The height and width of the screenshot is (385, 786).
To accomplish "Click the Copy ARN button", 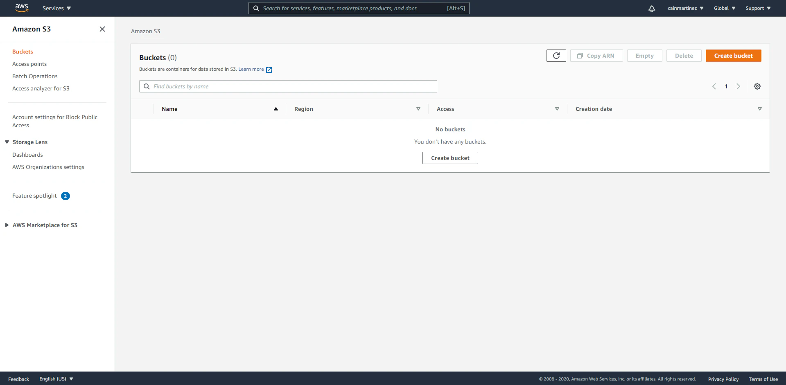I will (596, 56).
